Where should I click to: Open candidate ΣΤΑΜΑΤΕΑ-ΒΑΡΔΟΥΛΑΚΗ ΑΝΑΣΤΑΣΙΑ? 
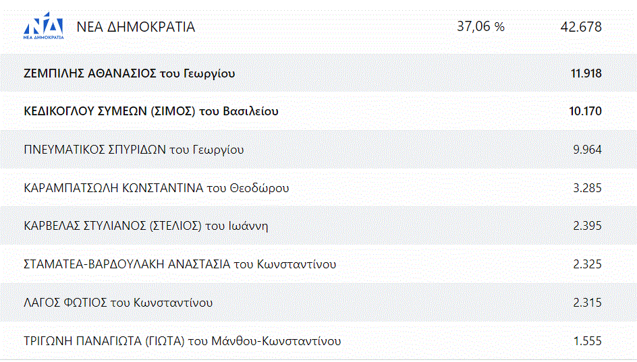[179, 264]
